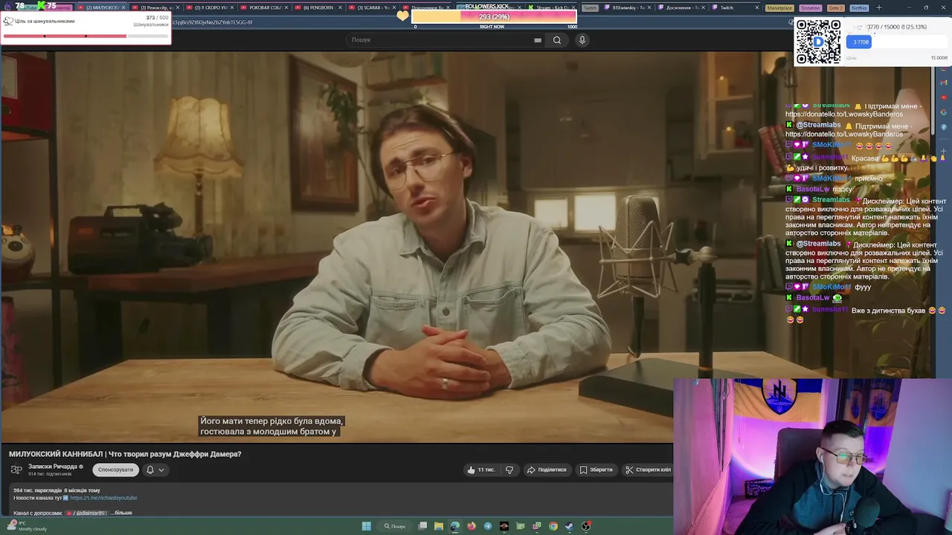952x535 pixels.
Task: Open the Windows Start menu
Action: [x=367, y=526]
